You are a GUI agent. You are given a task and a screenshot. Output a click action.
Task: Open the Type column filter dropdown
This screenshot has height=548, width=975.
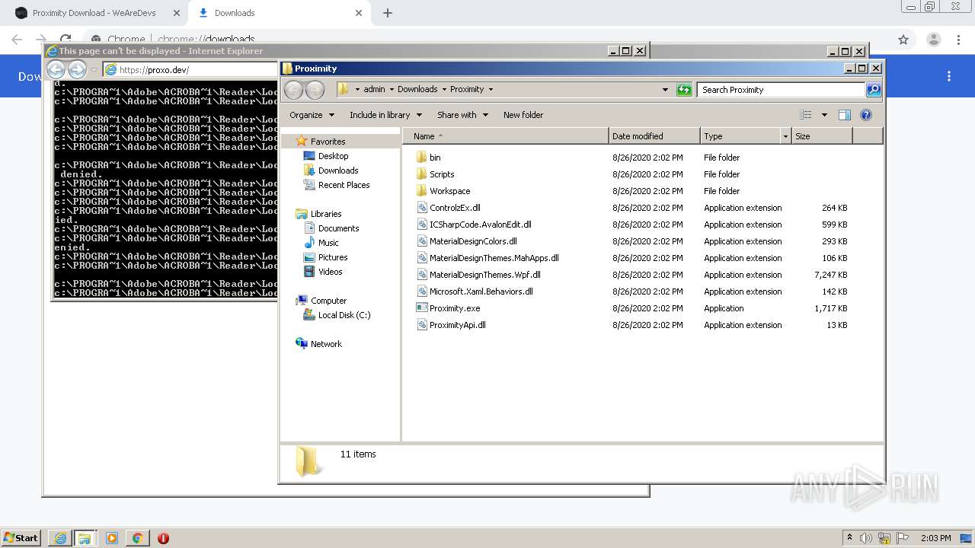tap(785, 136)
